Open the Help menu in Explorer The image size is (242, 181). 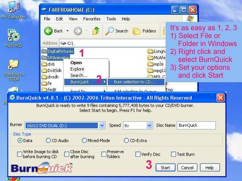[126, 19]
